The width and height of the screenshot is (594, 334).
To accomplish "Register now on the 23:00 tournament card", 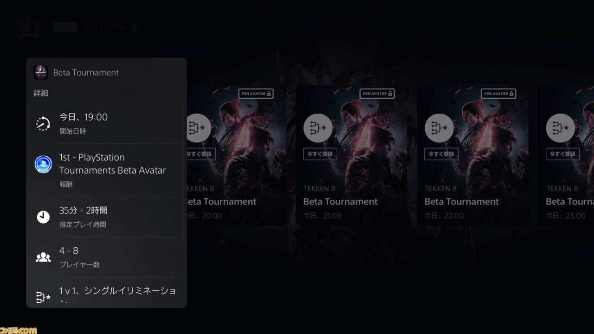I will coord(562,154).
